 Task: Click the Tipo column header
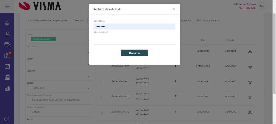(203, 40)
